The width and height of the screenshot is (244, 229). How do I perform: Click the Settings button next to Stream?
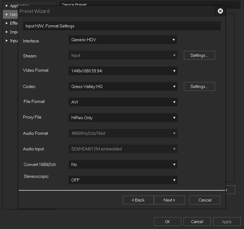point(199,55)
